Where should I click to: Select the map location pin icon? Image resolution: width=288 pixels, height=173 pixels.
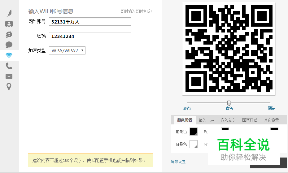click(9, 87)
